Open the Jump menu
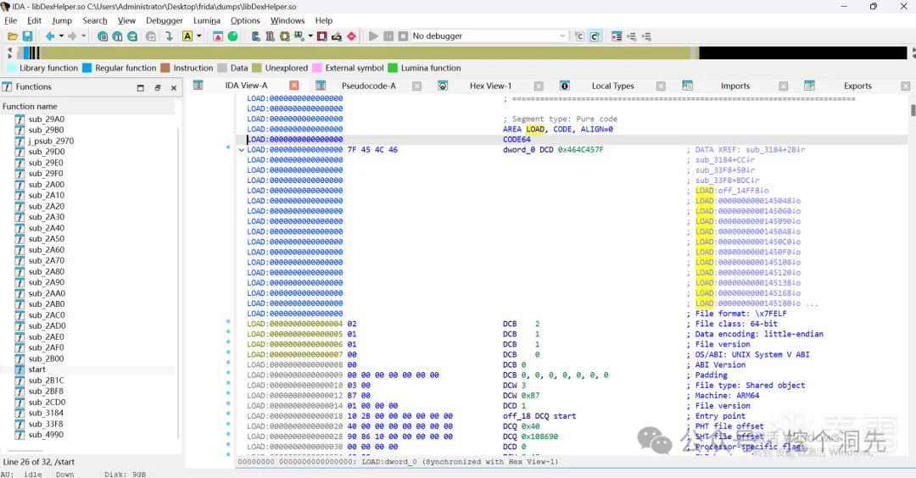This screenshot has width=916, height=478. coord(62,20)
